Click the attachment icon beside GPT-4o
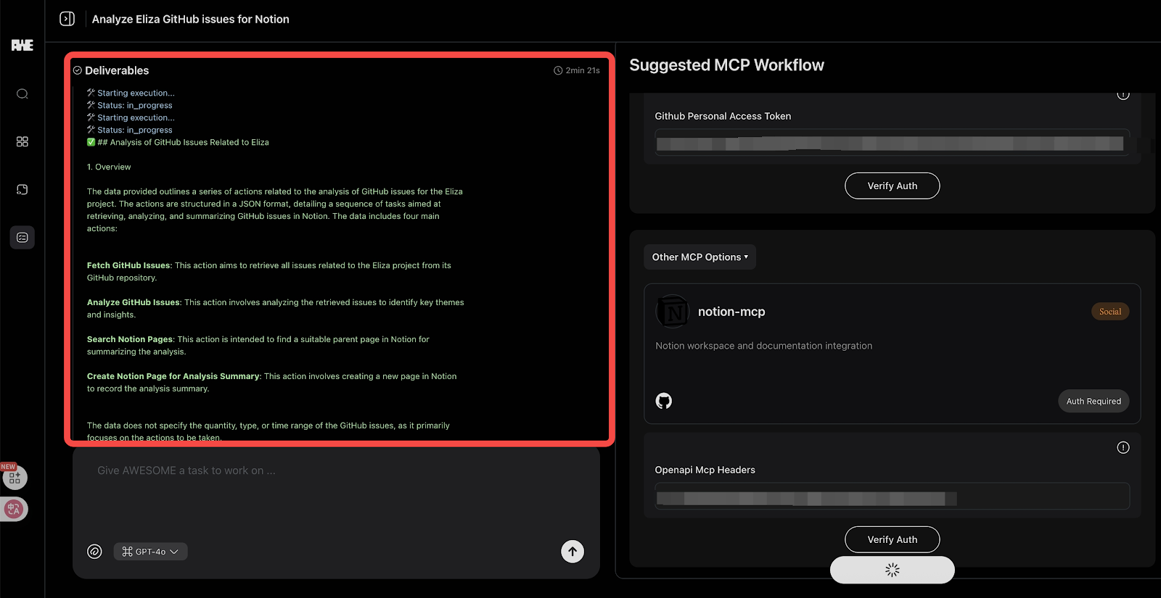1161x598 pixels. coord(94,552)
